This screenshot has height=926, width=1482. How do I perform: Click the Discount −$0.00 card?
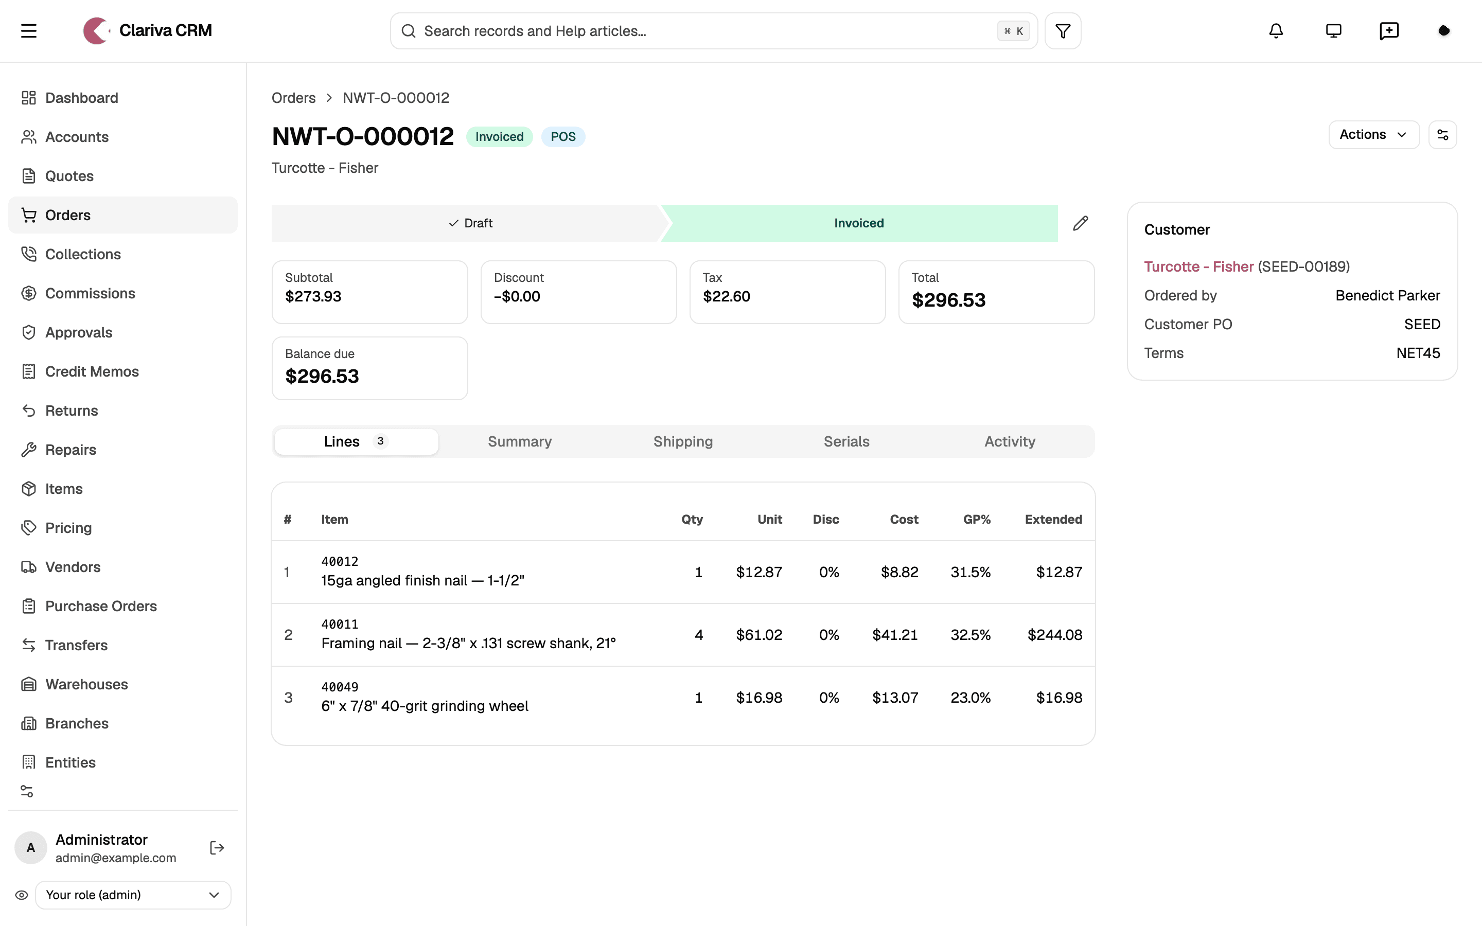coord(578,292)
